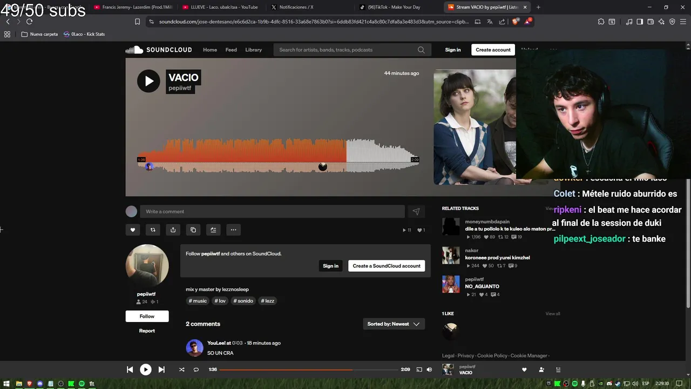Screen dimensions: 691x389
Task: Jump to the 0:03 comment timestamp
Action: coord(237,343)
